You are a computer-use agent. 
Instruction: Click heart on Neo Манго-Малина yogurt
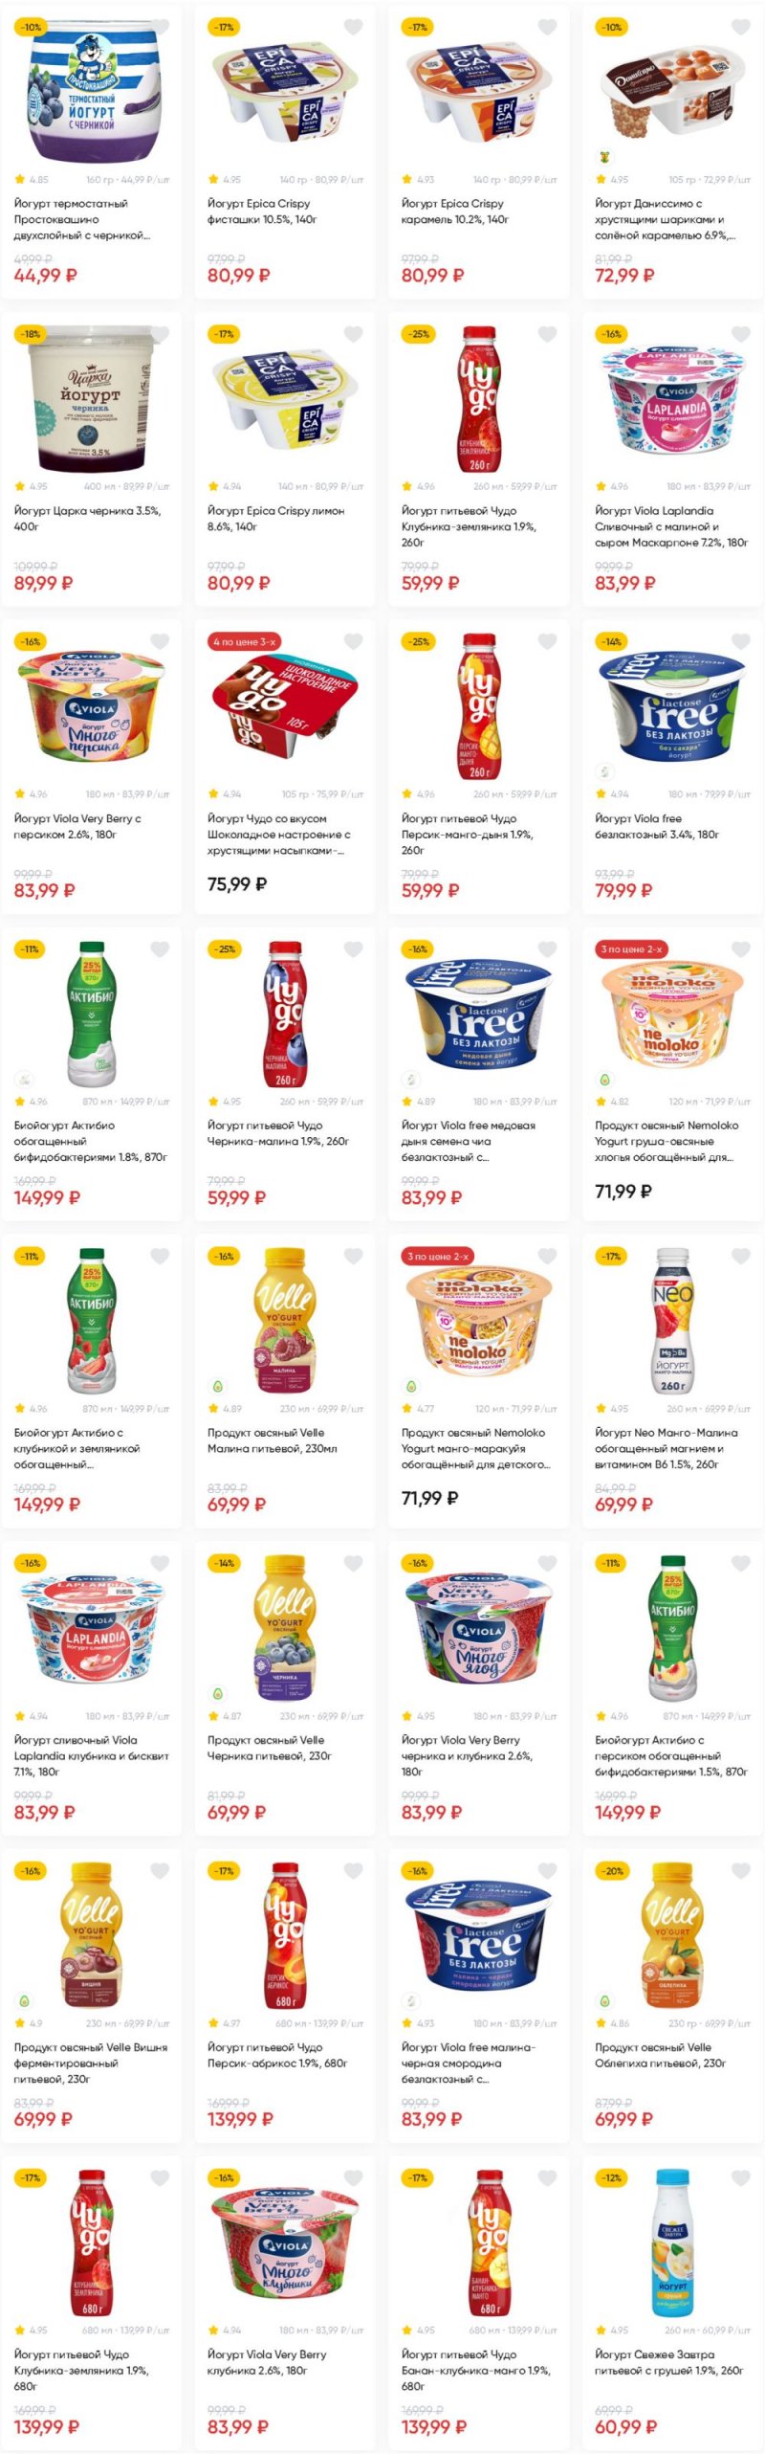coord(740,1256)
